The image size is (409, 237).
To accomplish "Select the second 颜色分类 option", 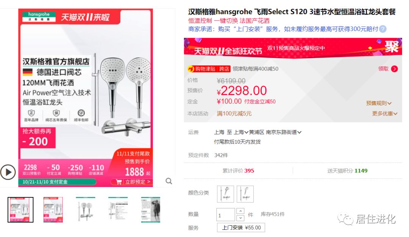I will [245, 194].
